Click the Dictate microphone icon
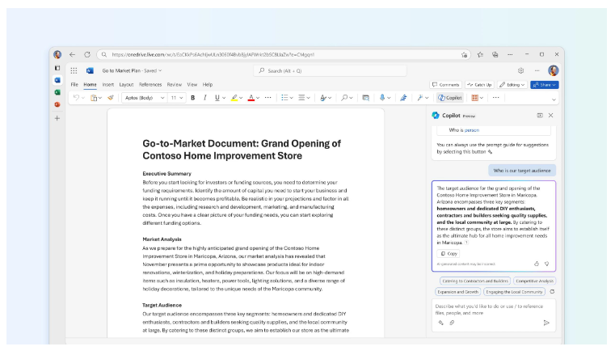The height and width of the screenshot is (355, 615). 382,98
